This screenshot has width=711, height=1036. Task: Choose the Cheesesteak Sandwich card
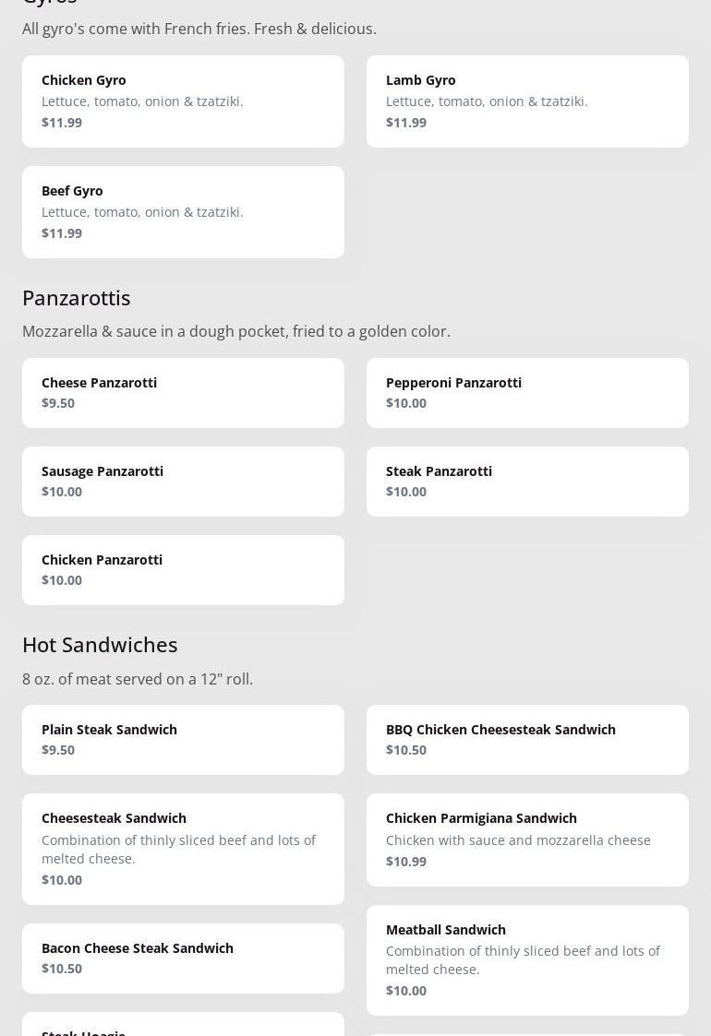pyautogui.click(x=183, y=848)
